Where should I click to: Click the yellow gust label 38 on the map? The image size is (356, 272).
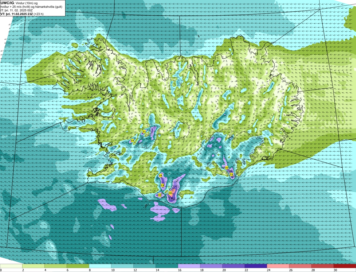point(170,193)
